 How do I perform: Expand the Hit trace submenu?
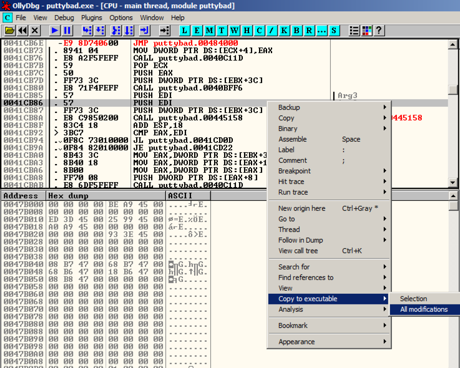coord(330,182)
